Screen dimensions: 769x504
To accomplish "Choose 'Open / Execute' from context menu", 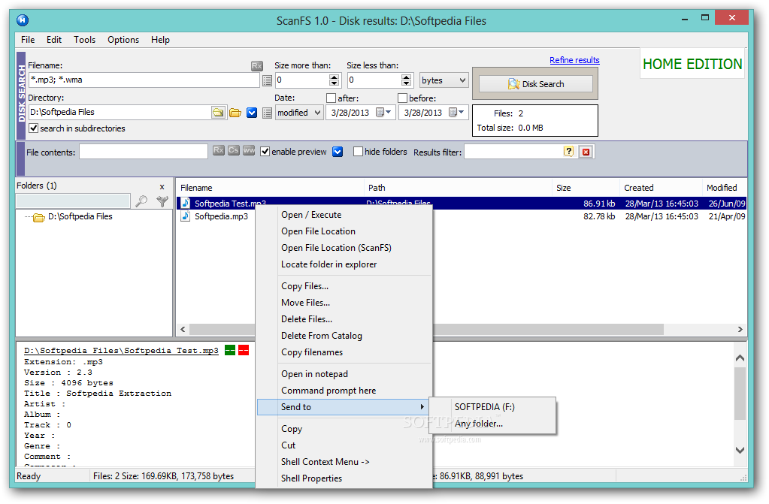I will click(344, 215).
